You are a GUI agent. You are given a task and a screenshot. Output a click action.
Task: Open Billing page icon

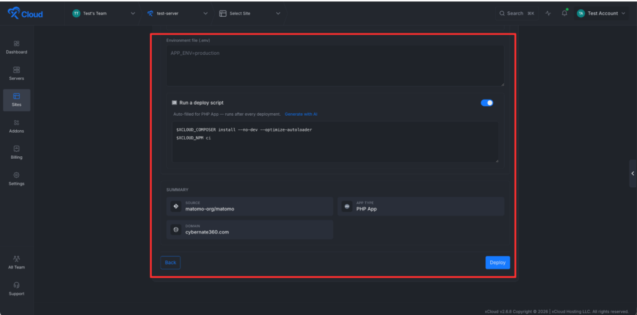[16, 149]
